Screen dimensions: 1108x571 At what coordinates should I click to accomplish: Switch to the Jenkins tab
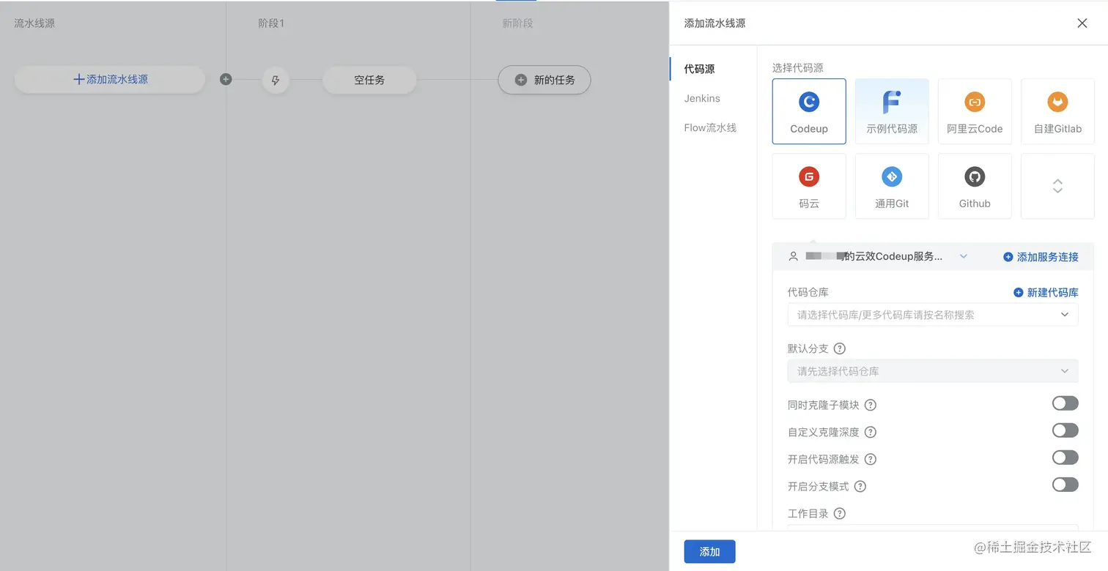pos(702,98)
